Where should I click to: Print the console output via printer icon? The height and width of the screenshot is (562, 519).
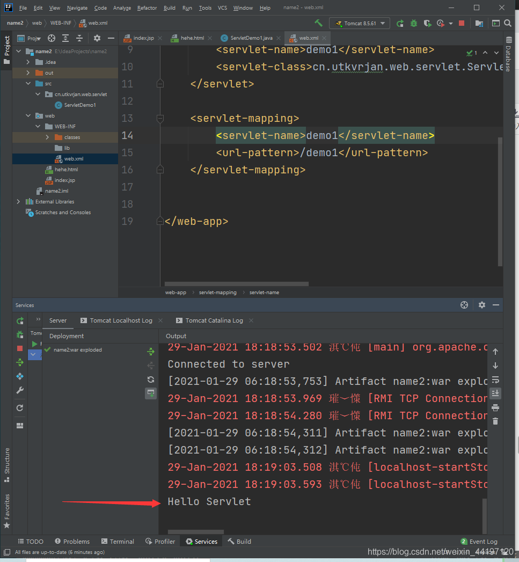tap(495, 407)
